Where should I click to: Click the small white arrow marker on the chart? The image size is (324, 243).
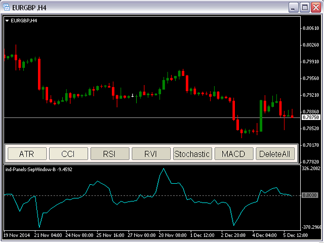click(133, 95)
